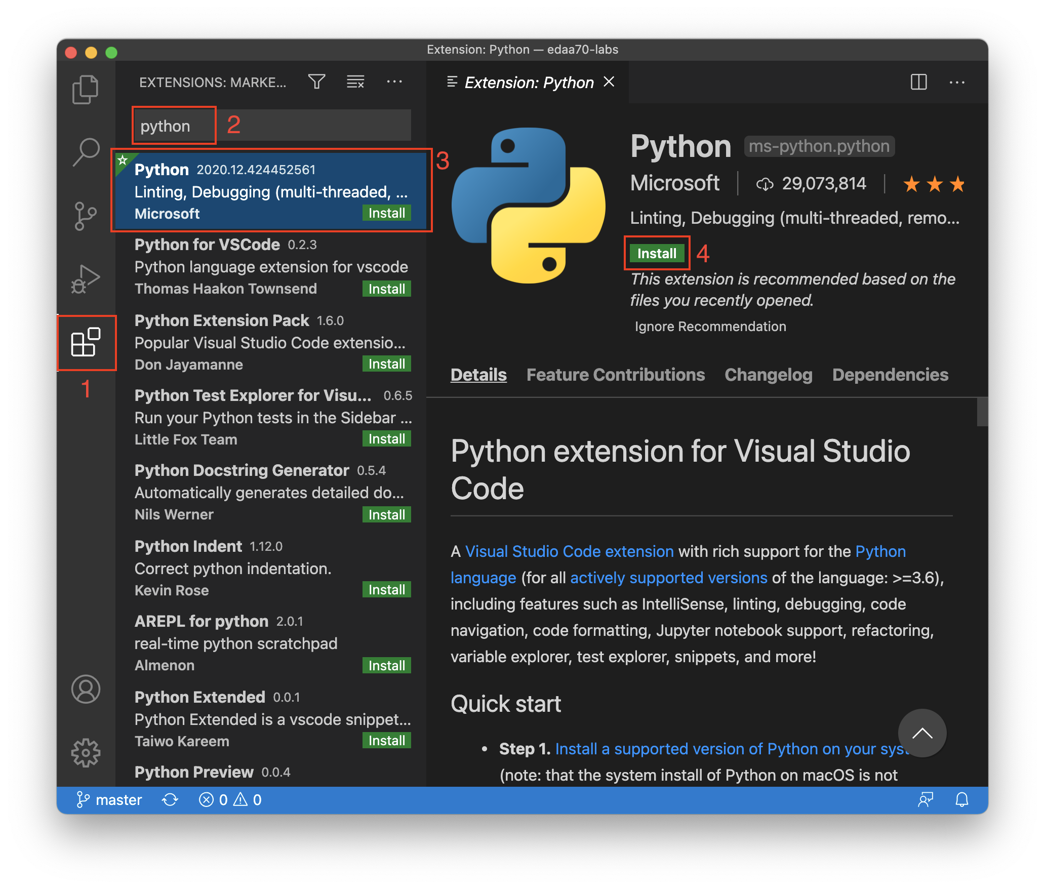Click the install count cloud icon
1045x889 pixels.
[765, 184]
